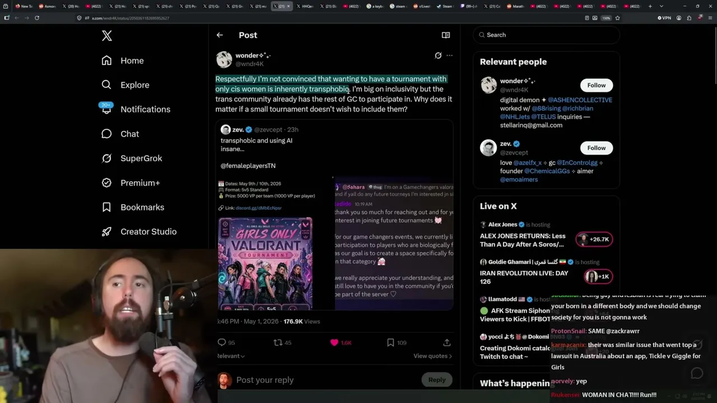
Task: Click the browser back button
Action: pyautogui.click(x=16, y=18)
